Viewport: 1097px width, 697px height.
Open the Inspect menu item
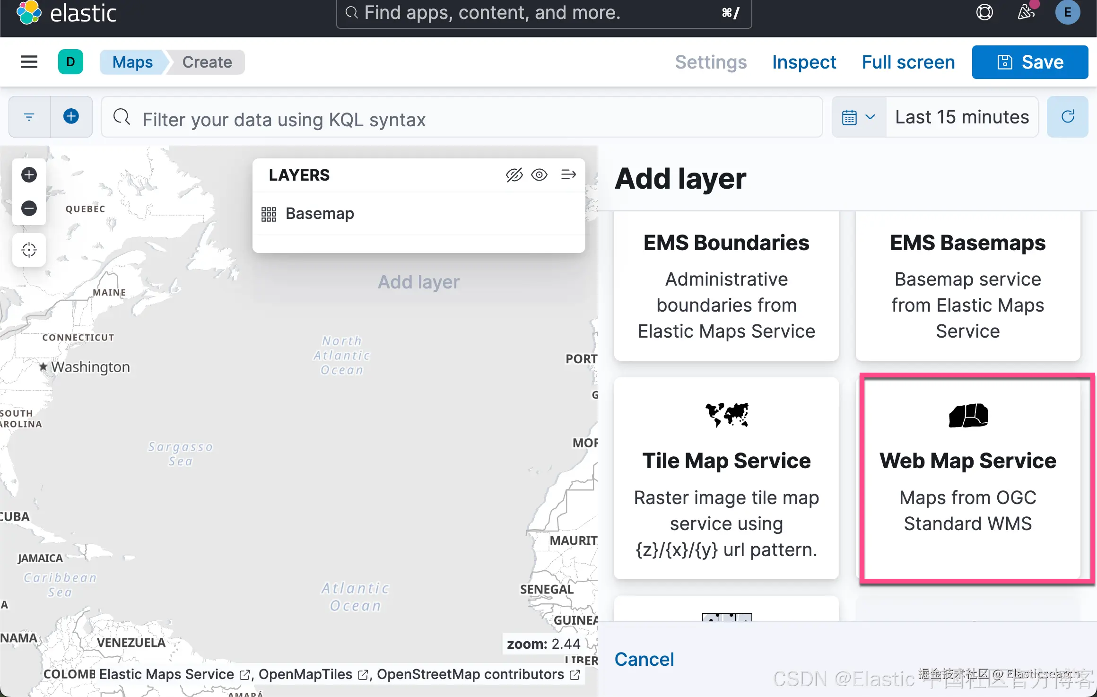(804, 62)
